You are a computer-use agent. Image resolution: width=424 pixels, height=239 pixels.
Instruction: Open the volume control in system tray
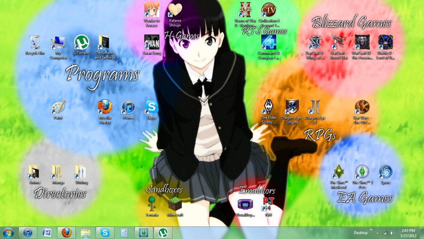tap(391, 233)
